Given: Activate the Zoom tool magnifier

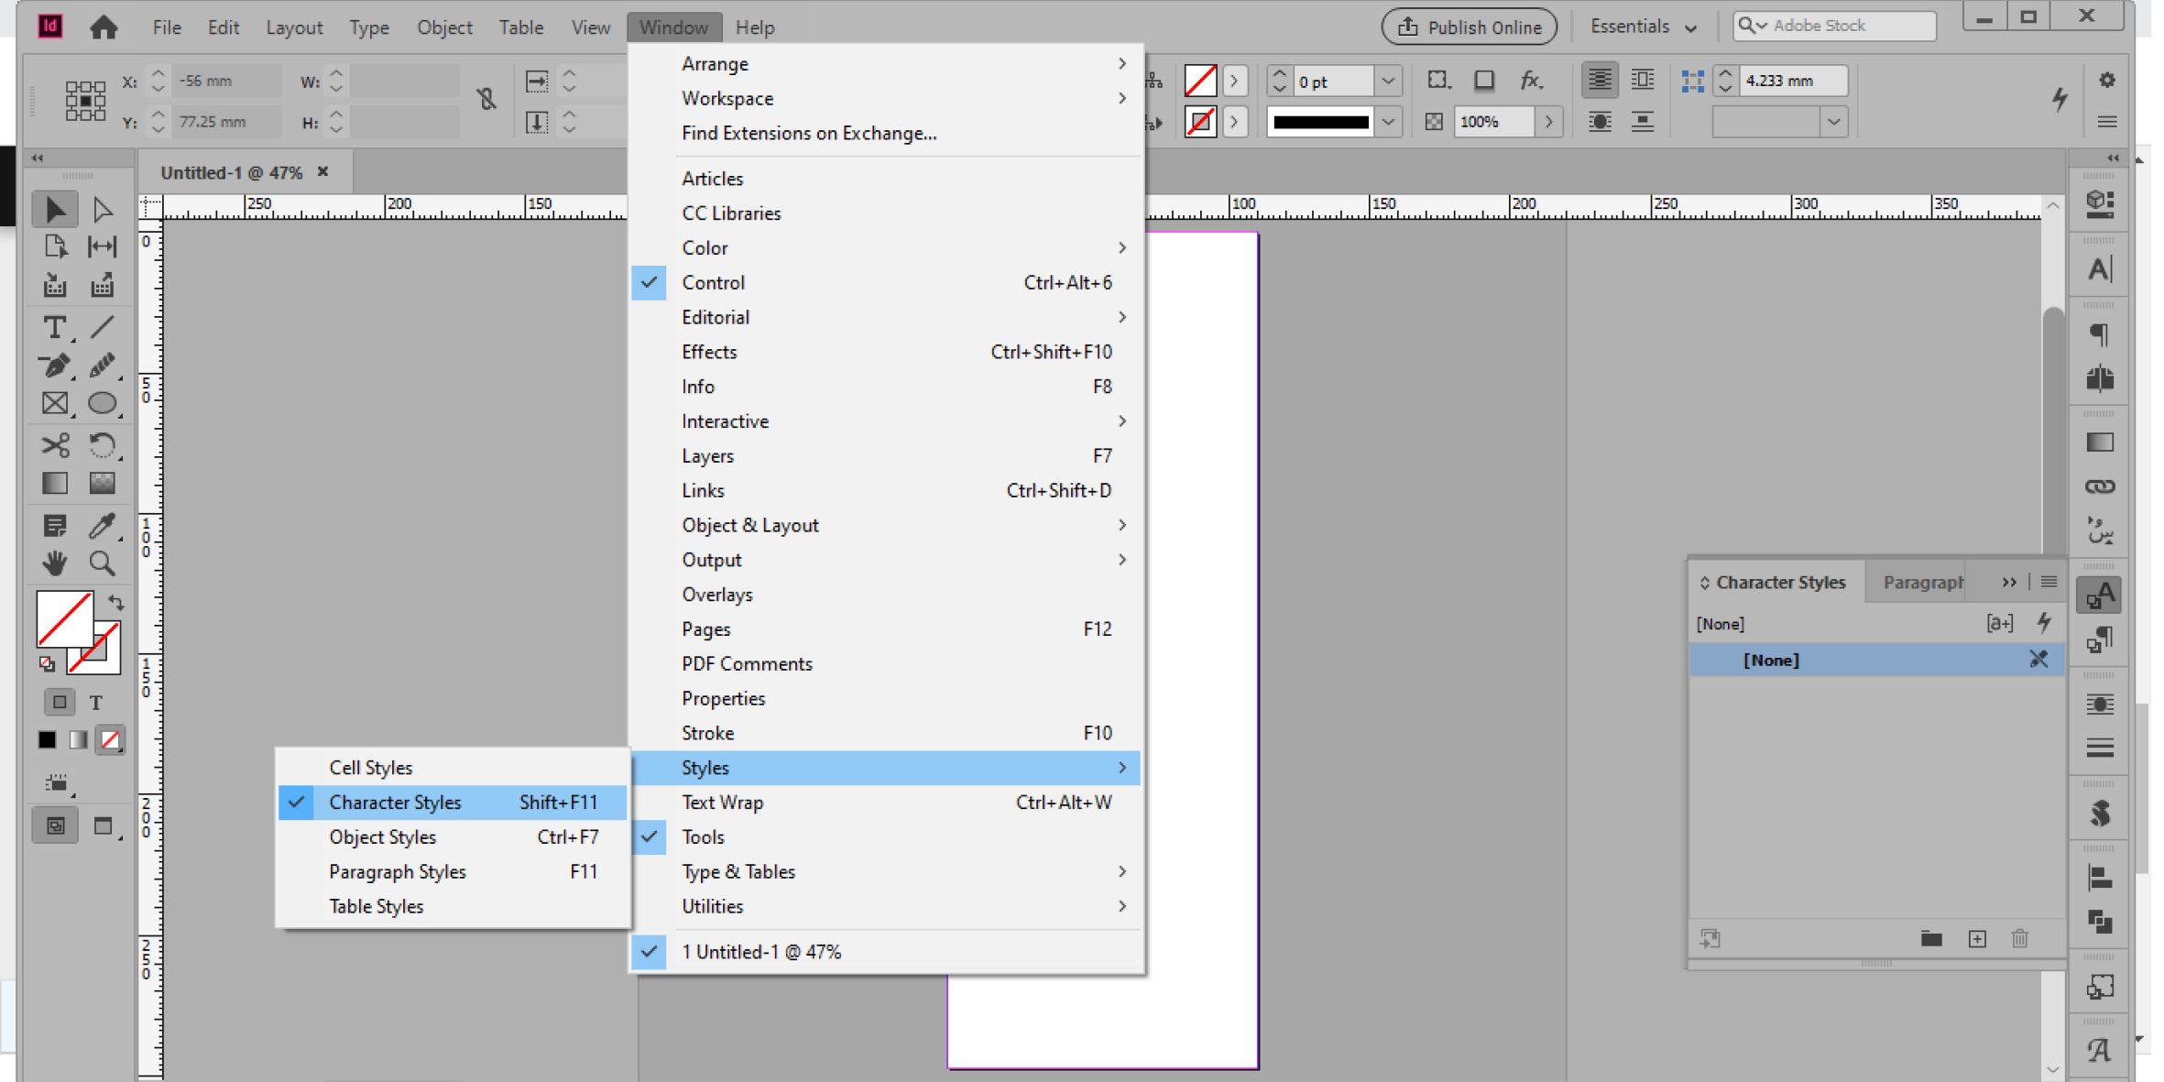Looking at the screenshot, I should click(x=102, y=563).
